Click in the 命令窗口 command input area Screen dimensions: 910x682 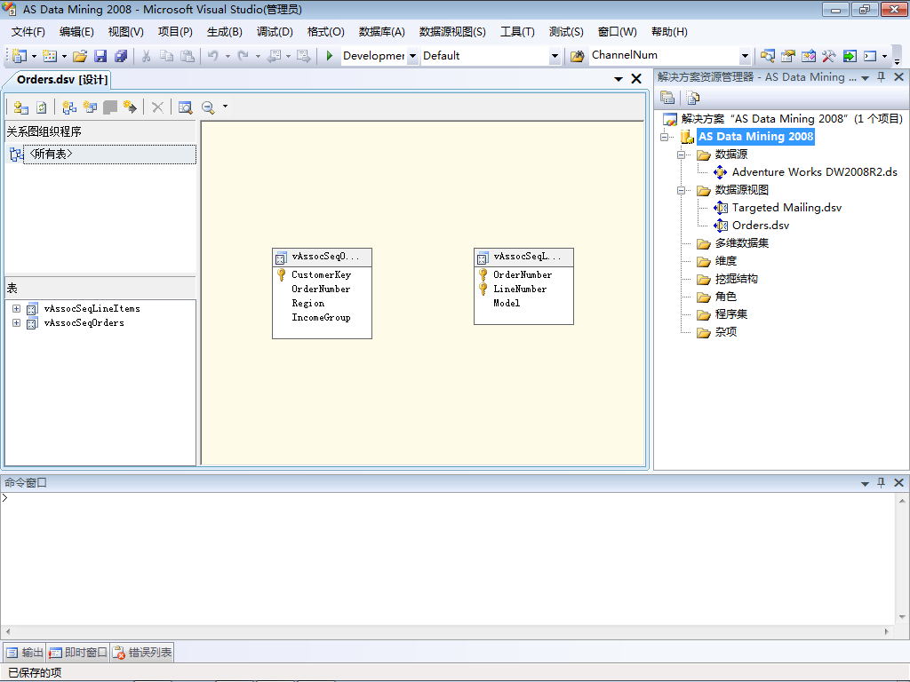[x=447, y=558]
